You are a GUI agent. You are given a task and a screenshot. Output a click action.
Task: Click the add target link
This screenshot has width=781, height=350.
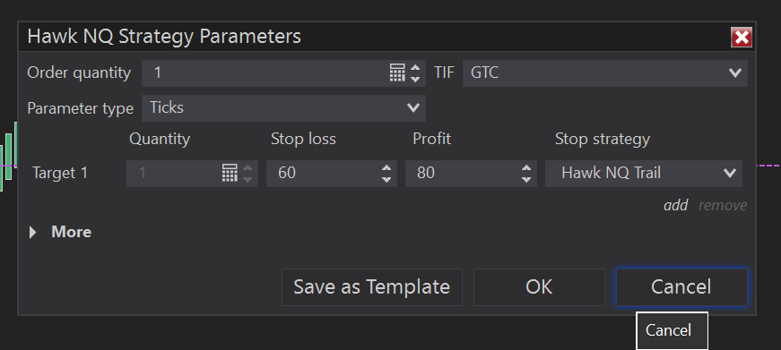point(676,205)
